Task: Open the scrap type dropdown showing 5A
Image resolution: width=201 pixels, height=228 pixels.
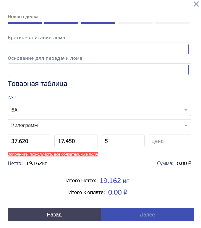Action: click(95, 110)
